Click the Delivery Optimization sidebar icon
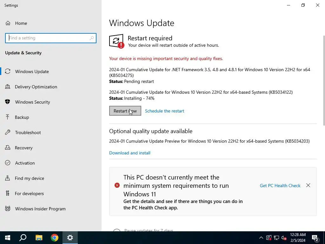This screenshot has width=325, height=244. tap(8, 86)
